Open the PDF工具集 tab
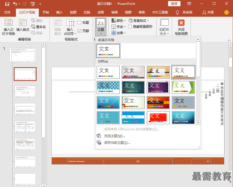233x187 pixels. click(160, 12)
